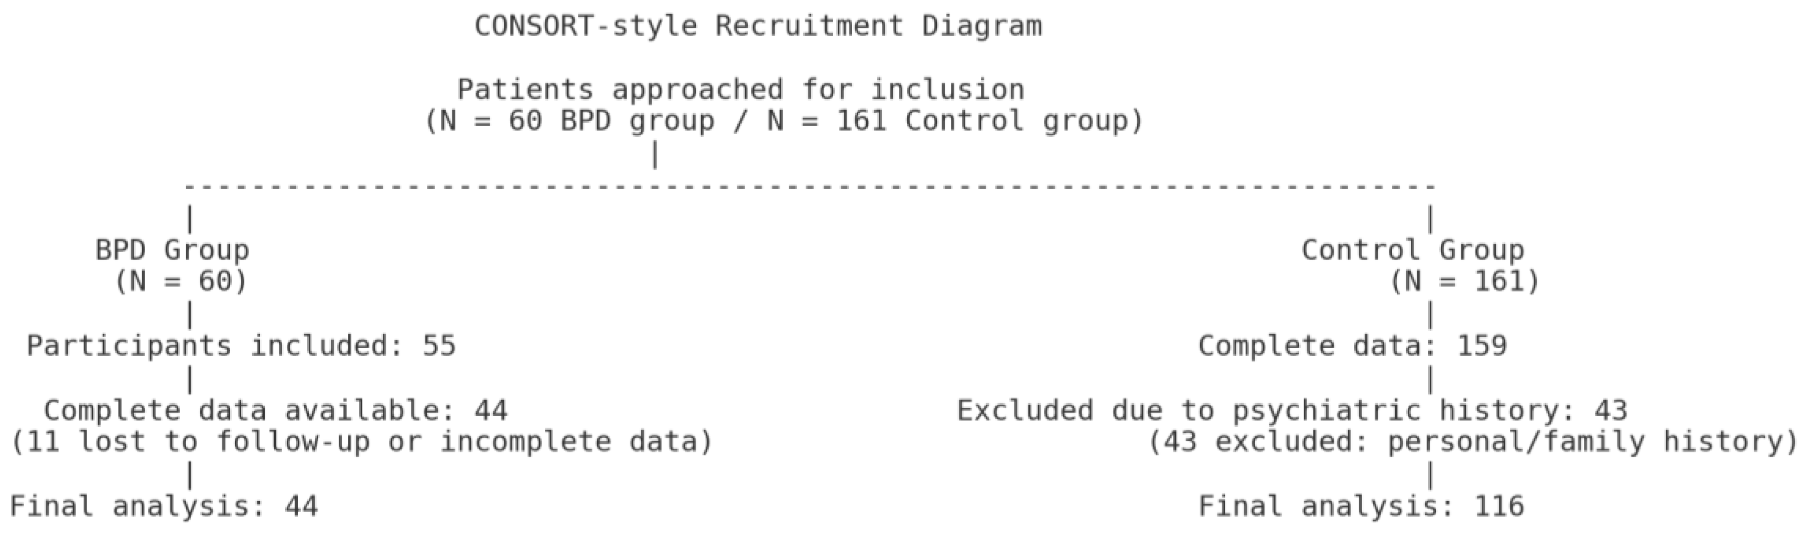Viewport: 1812px width, 540px height.
Task: Select the 'Participants included: 55' text
Action: 241,346
